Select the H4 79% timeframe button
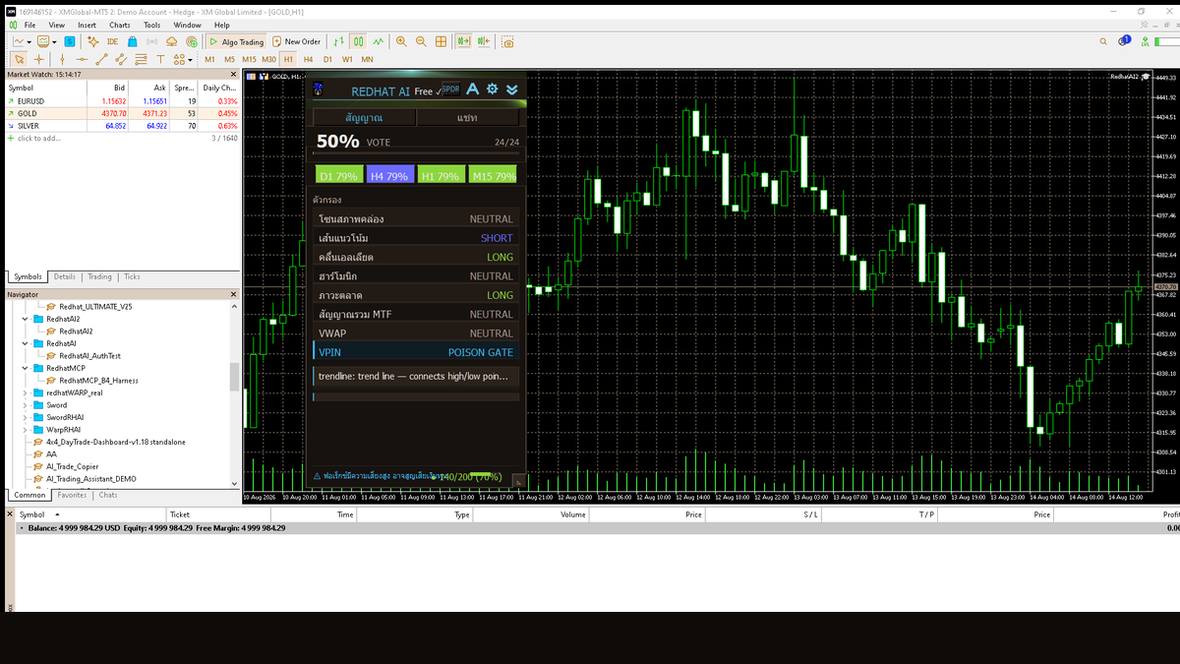Image resolution: width=1180 pixels, height=664 pixels. point(389,175)
